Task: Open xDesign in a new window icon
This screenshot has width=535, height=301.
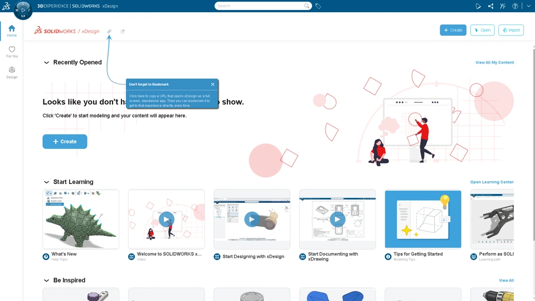Action: 123,31
